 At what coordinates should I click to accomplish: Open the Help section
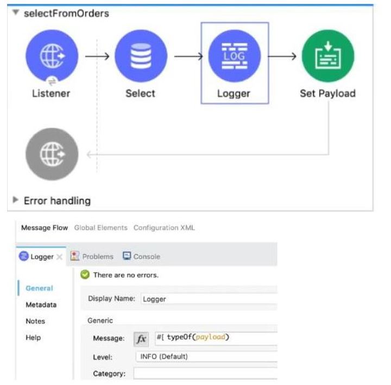pyautogui.click(x=33, y=338)
